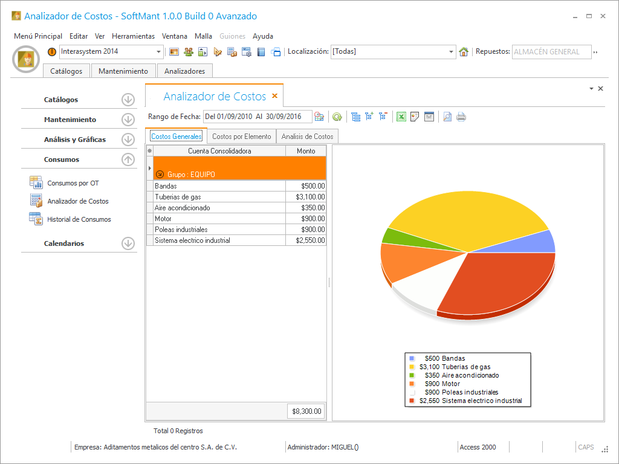The image size is (619, 464).
Task: Open the Localización dropdown list
Action: coord(452,52)
